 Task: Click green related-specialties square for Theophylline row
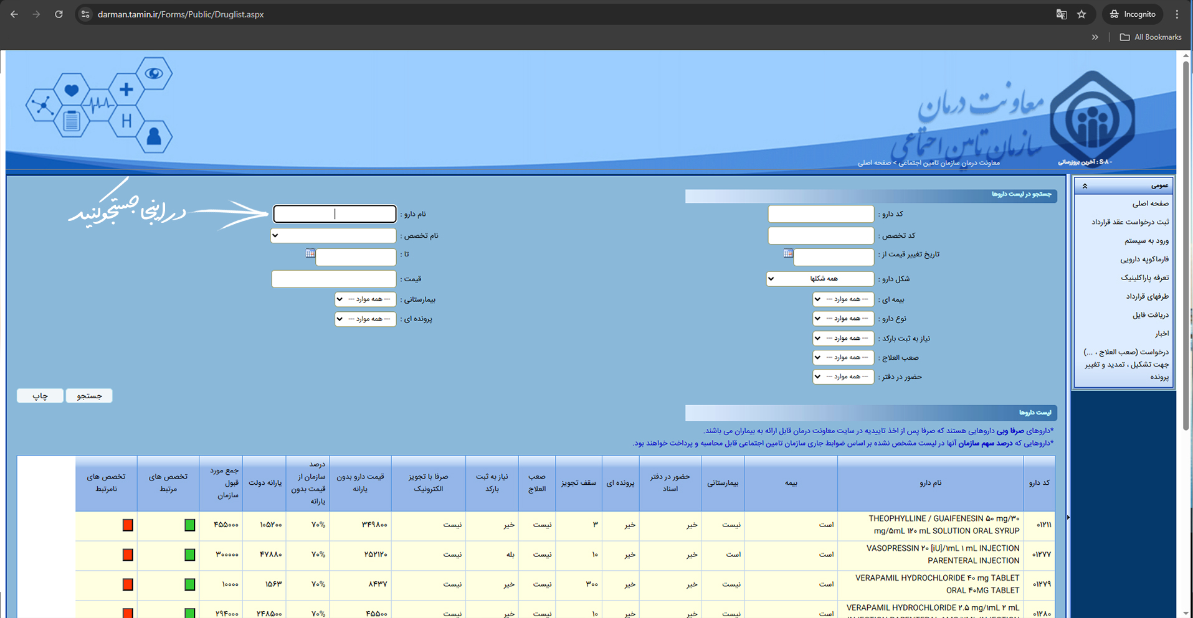(x=189, y=525)
